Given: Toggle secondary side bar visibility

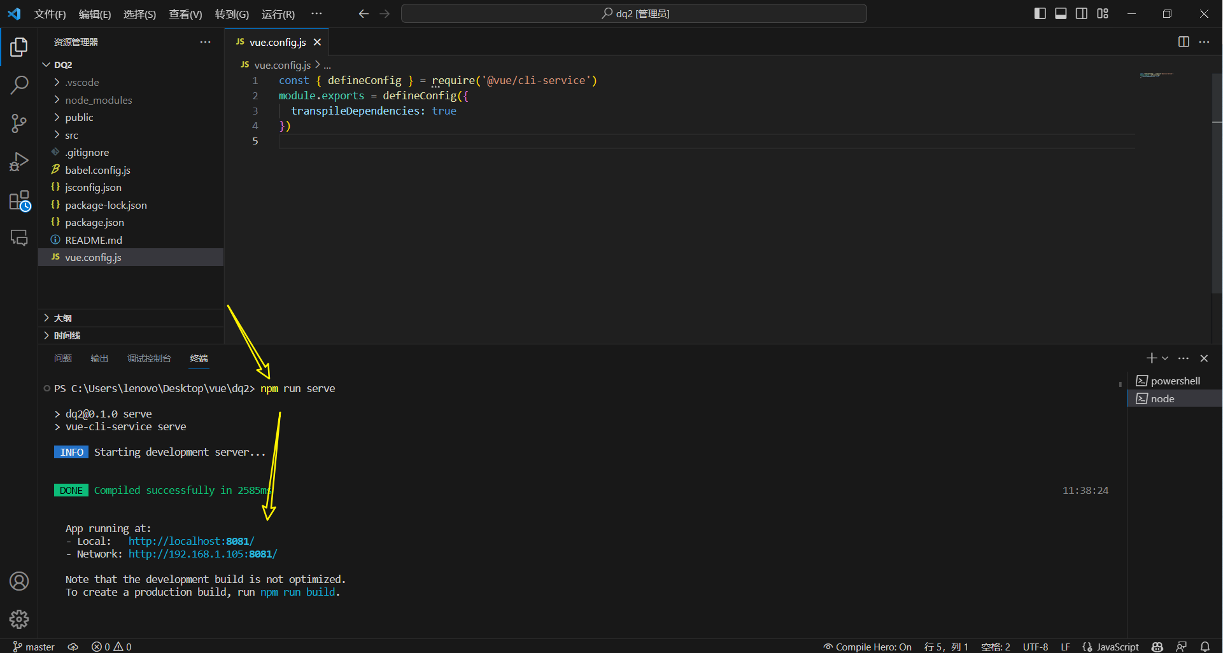Looking at the screenshot, I should pyautogui.click(x=1082, y=13).
